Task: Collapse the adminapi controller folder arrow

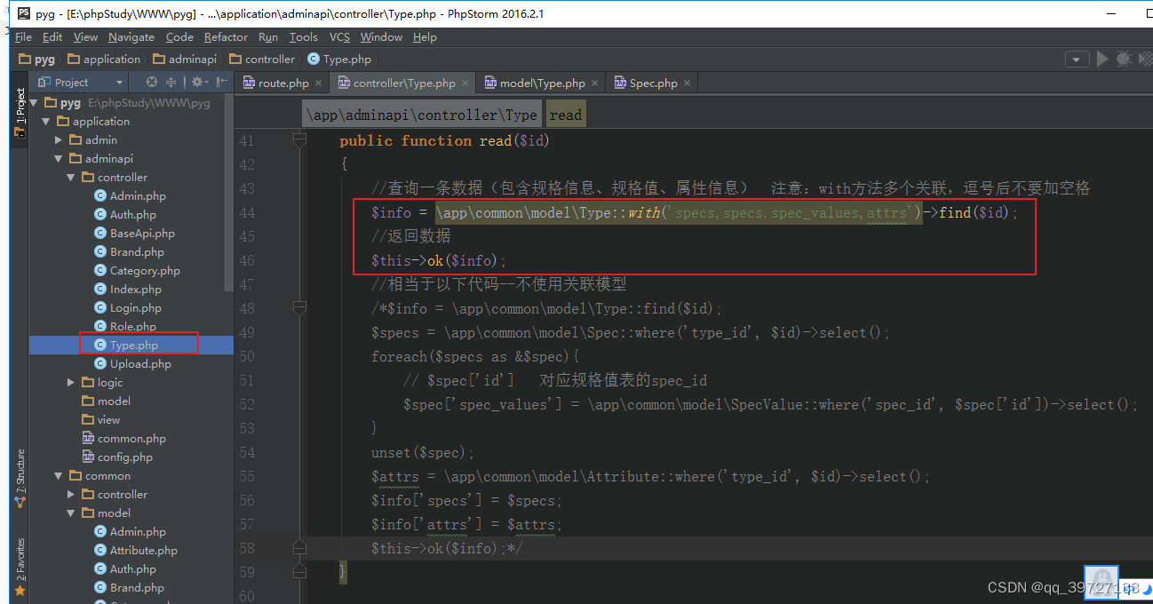Action: pyautogui.click(x=70, y=178)
